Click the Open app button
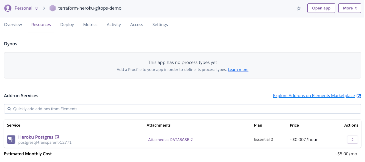The image size is (365, 162). click(x=321, y=8)
